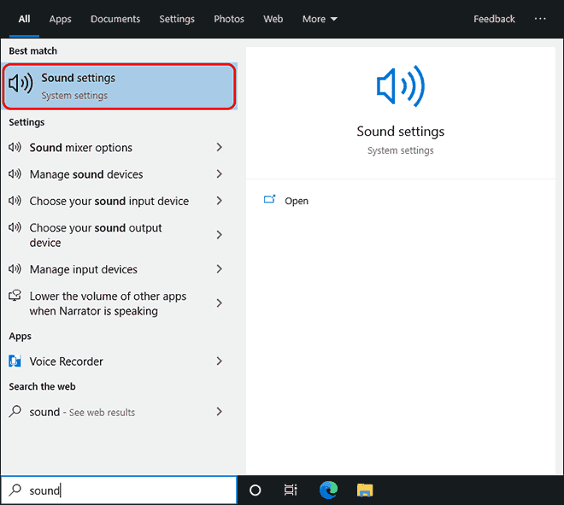Expand sound web results chevron
Viewport: 564px width, 505px height.
coord(219,412)
